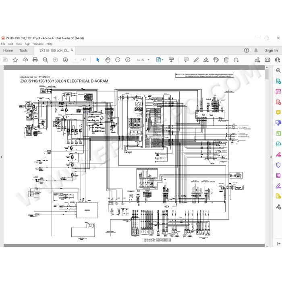Open Create PDF tool in sidebar

278,102
